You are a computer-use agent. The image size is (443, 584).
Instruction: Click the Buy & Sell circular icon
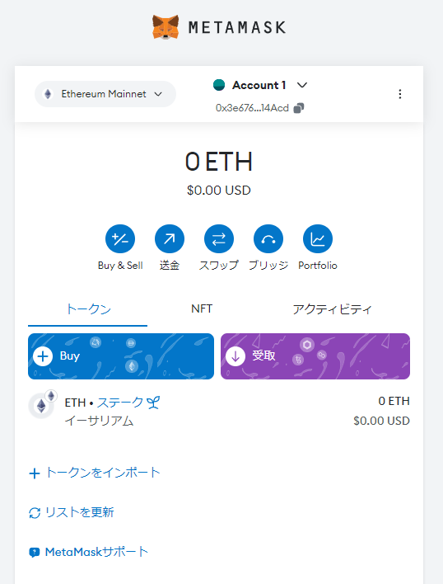120,238
